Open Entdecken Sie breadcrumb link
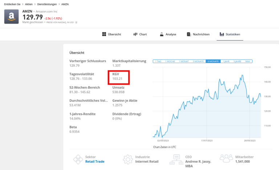This screenshot has height=170, width=279. click(12, 4)
